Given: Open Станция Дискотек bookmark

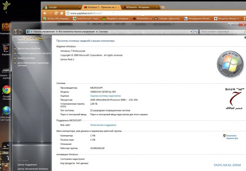Looking at the screenshot, I should click(168, 18).
